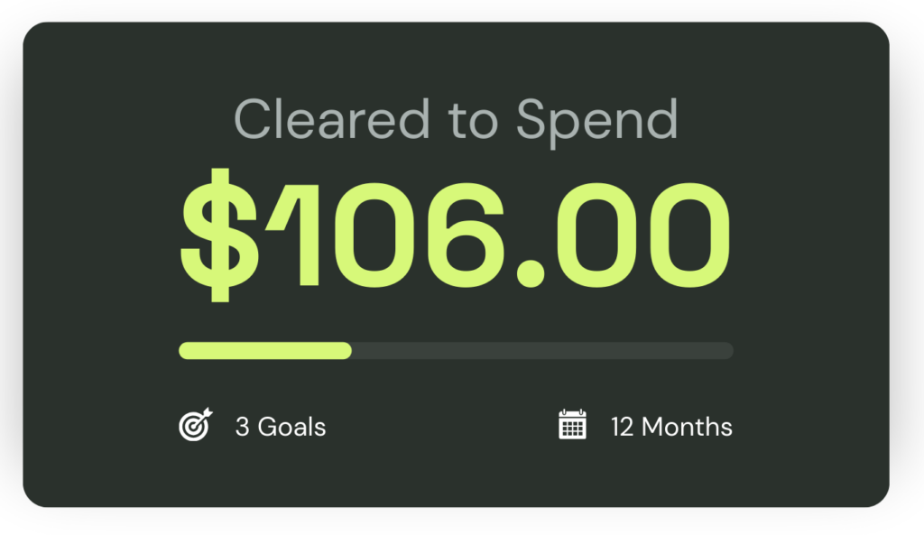Viewport: 924px width, 535px height.
Task: Click the calendar icon beside 12 Months
Action: (573, 425)
